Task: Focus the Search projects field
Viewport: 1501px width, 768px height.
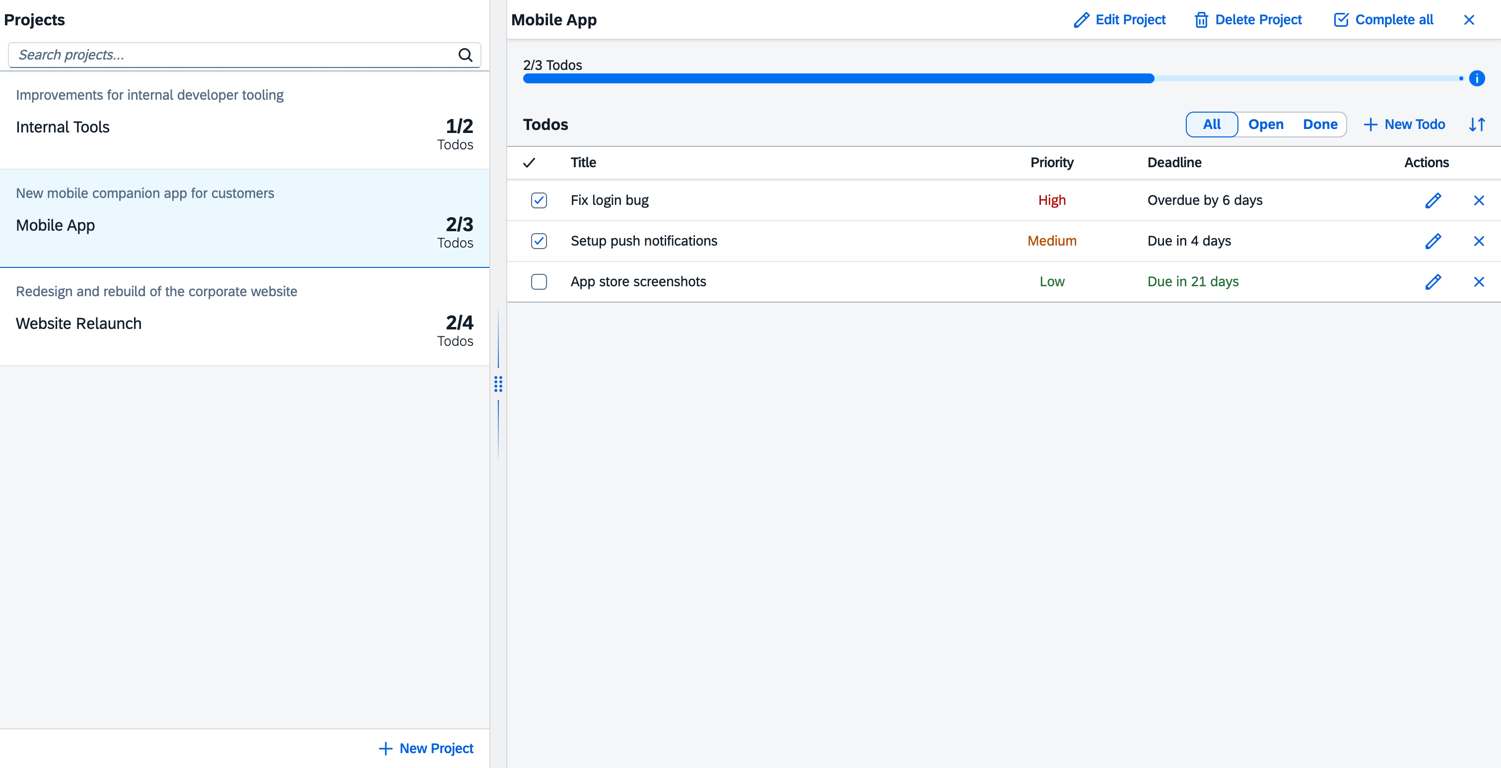Action: pos(245,55)
